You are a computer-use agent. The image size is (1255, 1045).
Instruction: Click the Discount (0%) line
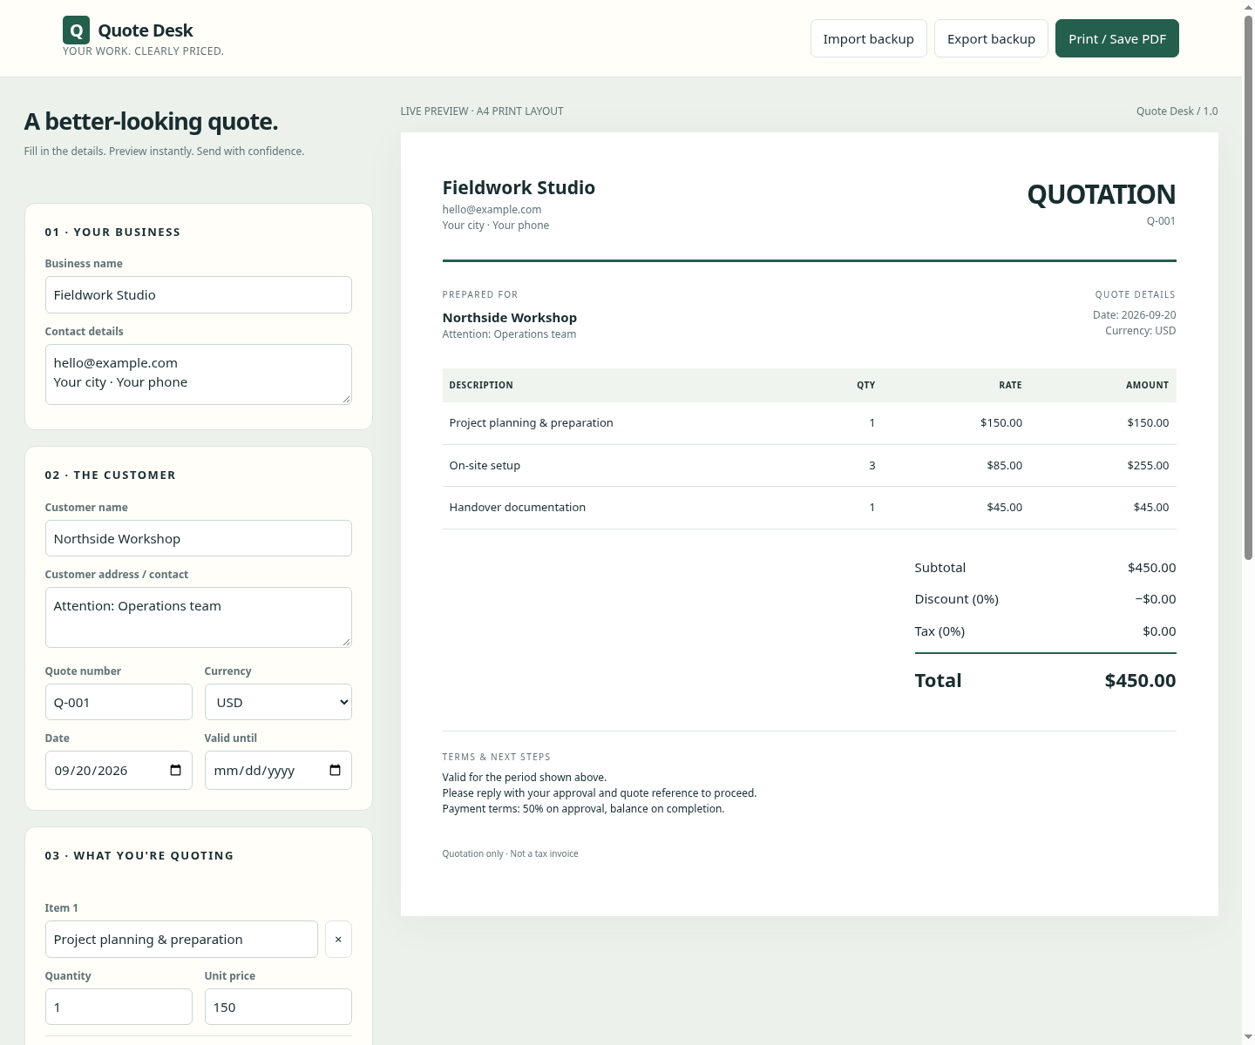1045,599
